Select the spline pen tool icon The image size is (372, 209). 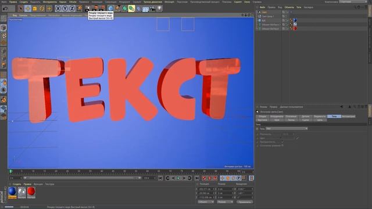point(117,9)
